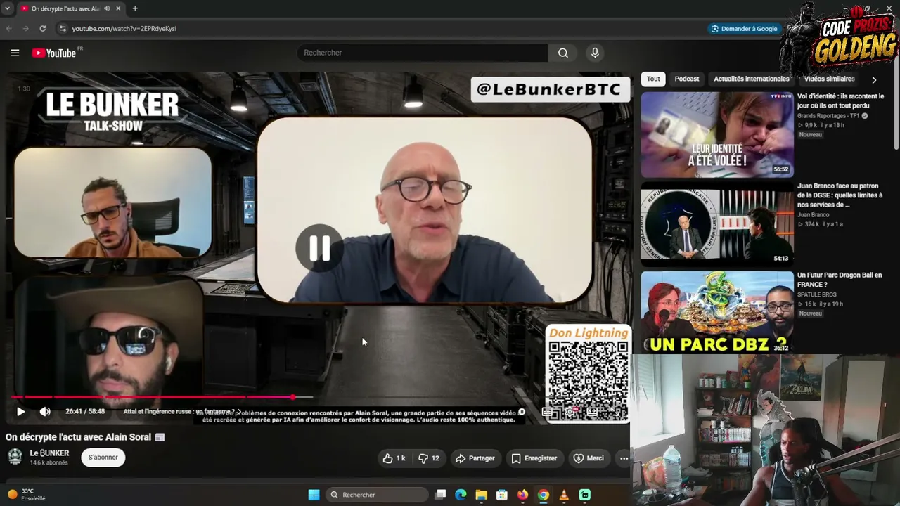Open the green streaming app on taskbar
Image resolution: width=900 pixels, height=506 pixels.
coord(584,495)
